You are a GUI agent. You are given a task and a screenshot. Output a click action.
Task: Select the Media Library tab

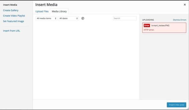(x=59, y=11)
